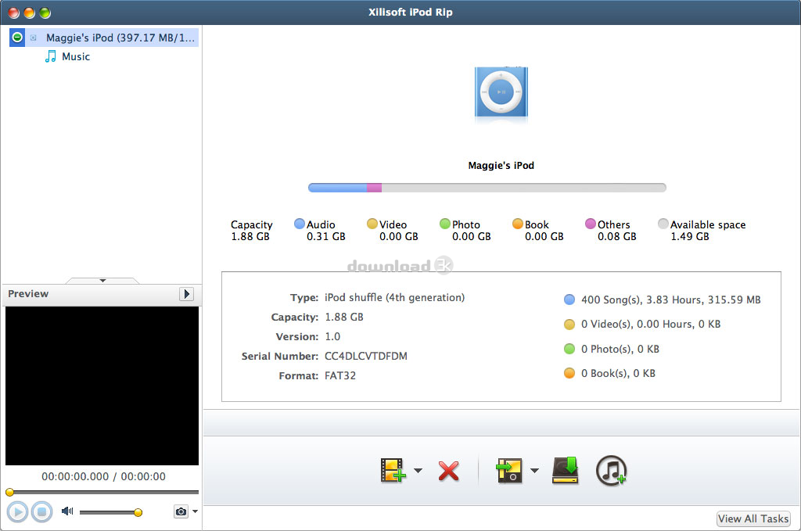Click the Audio blue legend dot
801x531 pixels.
[300, 224]
